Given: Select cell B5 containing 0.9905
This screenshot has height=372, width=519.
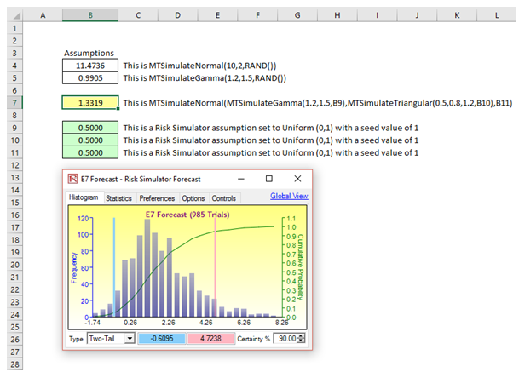Looking at the screenshot, I should [90, 78].
